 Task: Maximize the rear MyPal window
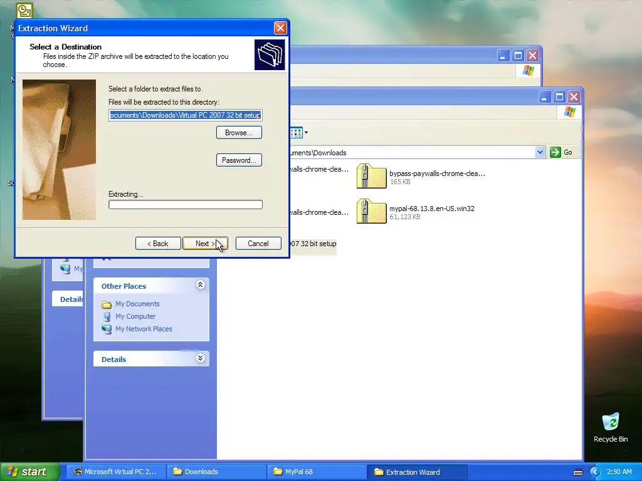(518, 55)
